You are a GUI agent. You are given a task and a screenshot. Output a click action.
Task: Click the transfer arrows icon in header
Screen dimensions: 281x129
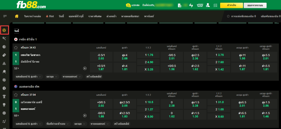(191, 5)
